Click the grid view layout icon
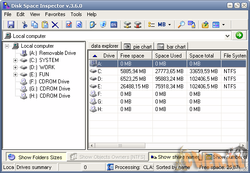This screenshot has height=173, width=250. point(216,25)
